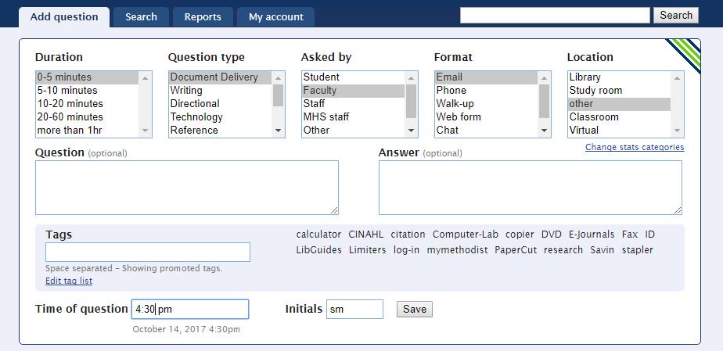
Task: Add the 'citation' tag
Action: 408,235
